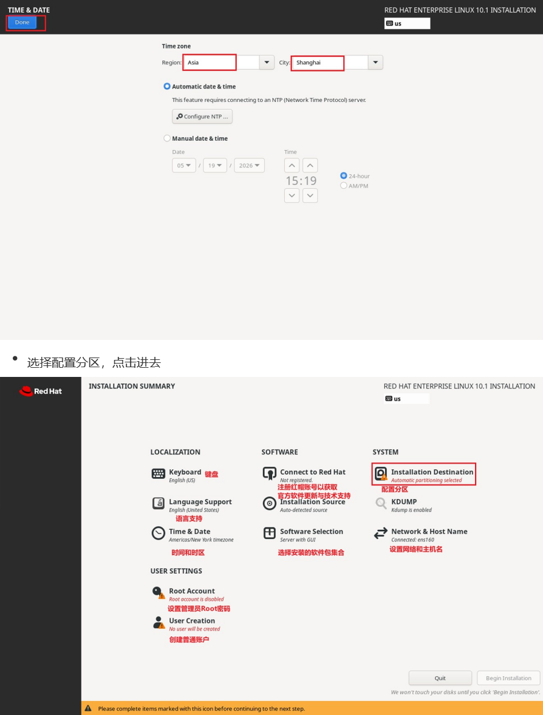Open KDUMP settings label
Image resolution: width=543 pixels, height=715 pixels.
(x=404, y=501)
